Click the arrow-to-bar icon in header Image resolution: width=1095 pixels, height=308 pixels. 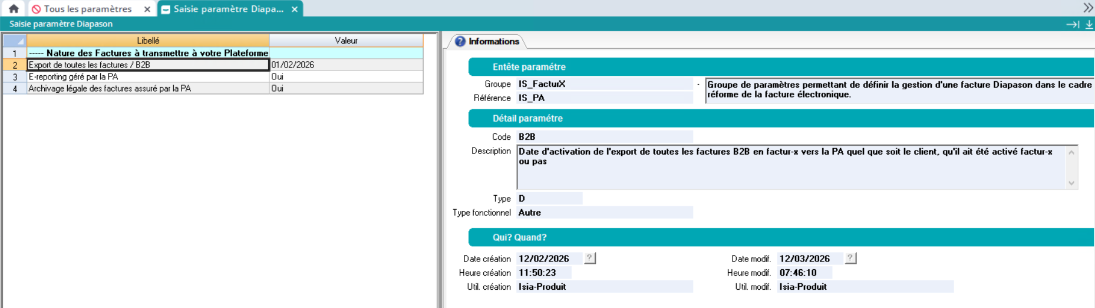point(1072,24)
